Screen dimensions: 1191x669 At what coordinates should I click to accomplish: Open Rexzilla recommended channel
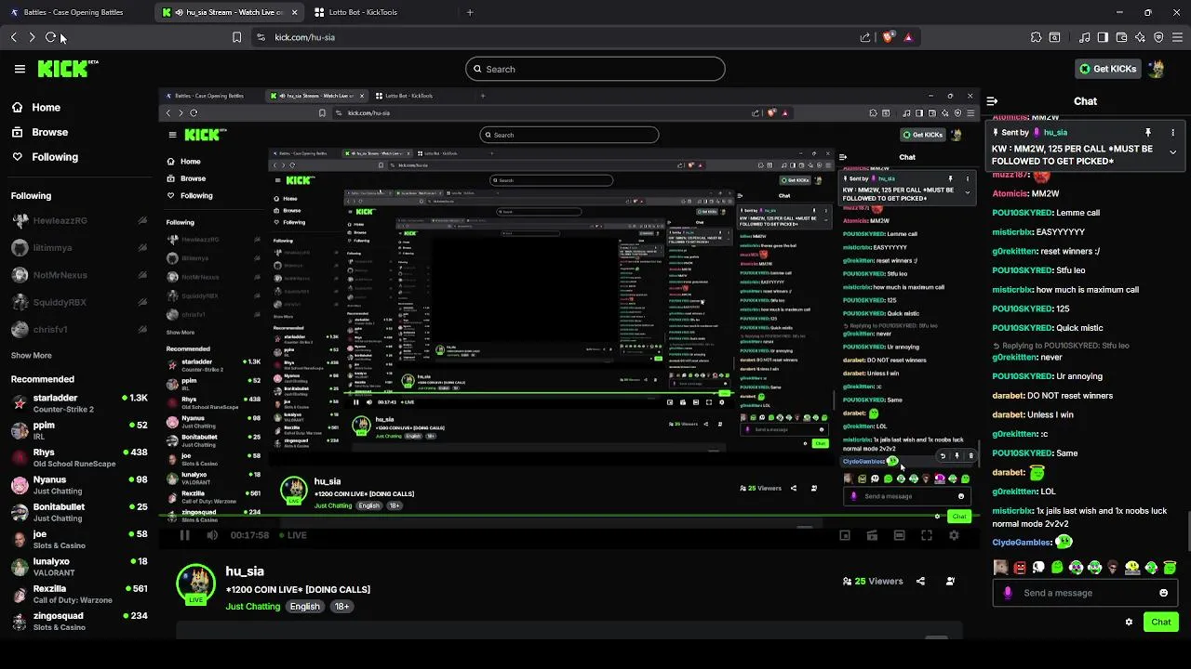pos(79,594)
